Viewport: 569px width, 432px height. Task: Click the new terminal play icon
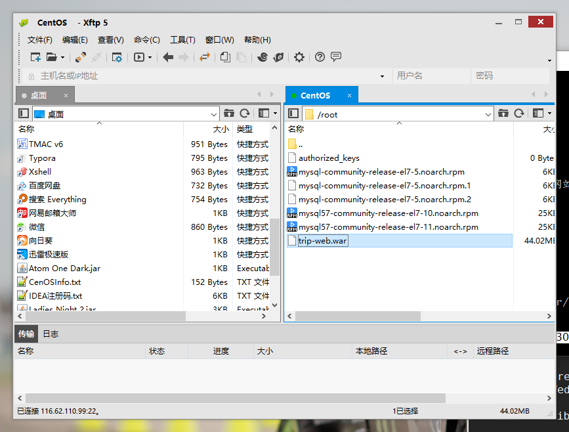click(x=139, y=57)
